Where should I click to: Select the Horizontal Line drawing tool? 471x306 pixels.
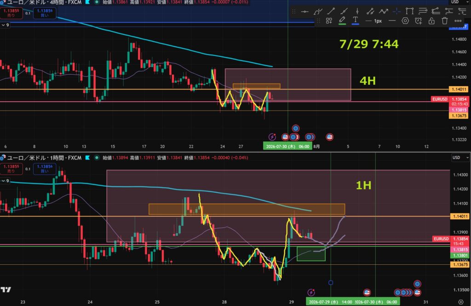304,11
